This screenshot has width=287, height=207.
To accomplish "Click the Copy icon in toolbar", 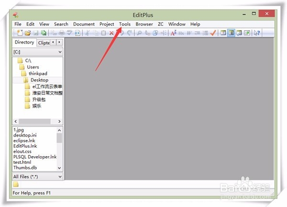I will (96, 33).
